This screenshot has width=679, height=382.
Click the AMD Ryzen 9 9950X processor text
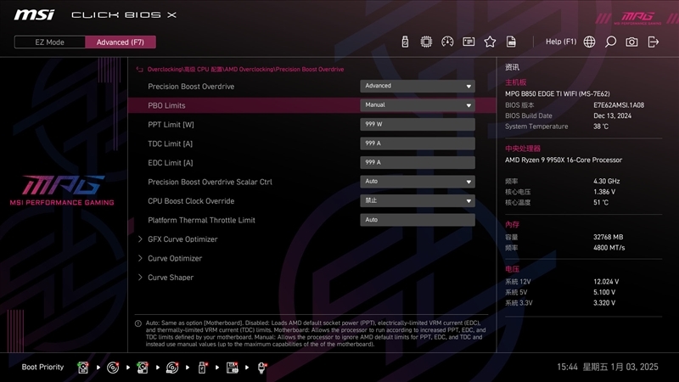pyautogui.click(x=564, y=160)
